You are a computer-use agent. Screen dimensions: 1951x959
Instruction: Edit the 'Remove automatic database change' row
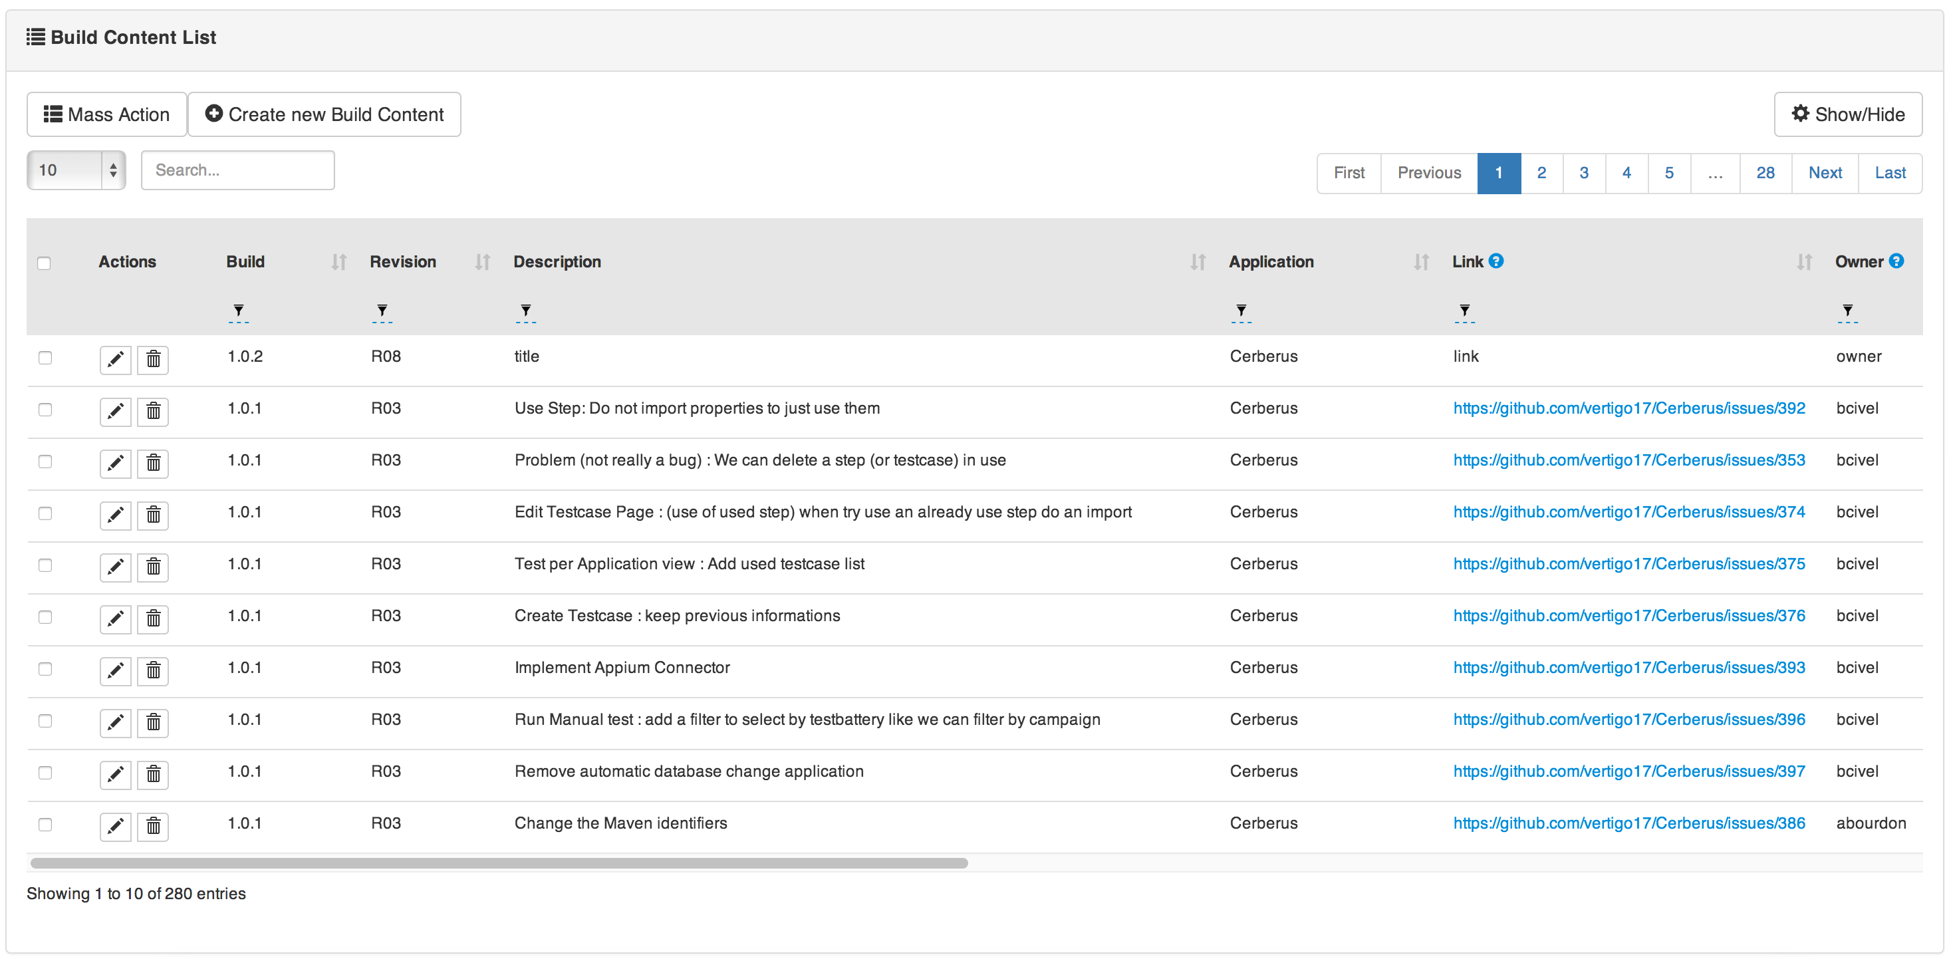pos(115,774)
